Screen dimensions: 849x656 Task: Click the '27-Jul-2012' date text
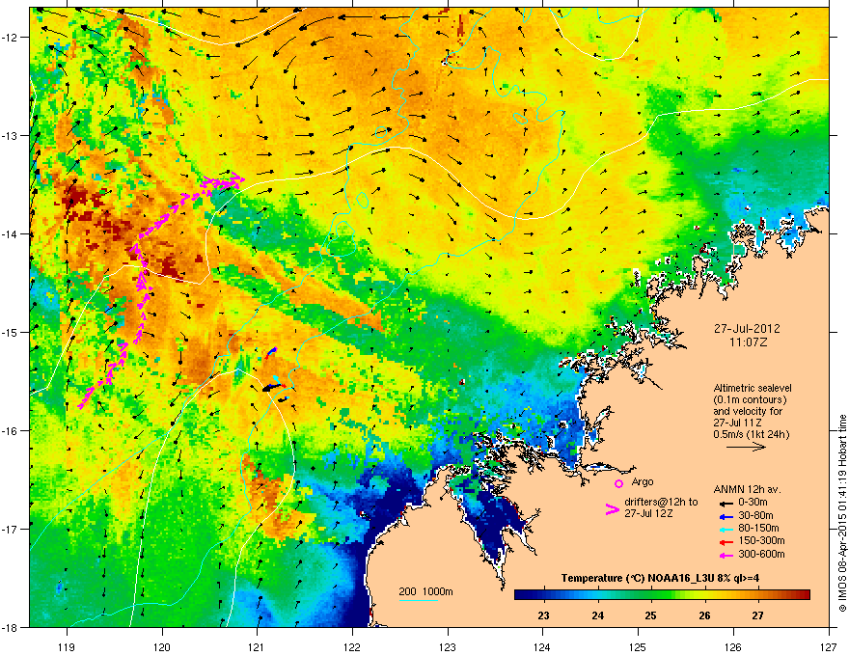(x=747, y=329)
